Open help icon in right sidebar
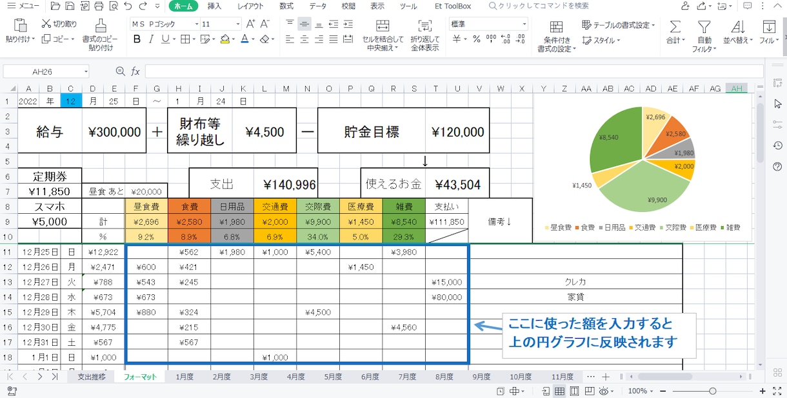Viewport: 787px width, 398px height. (x=777, y=167)
